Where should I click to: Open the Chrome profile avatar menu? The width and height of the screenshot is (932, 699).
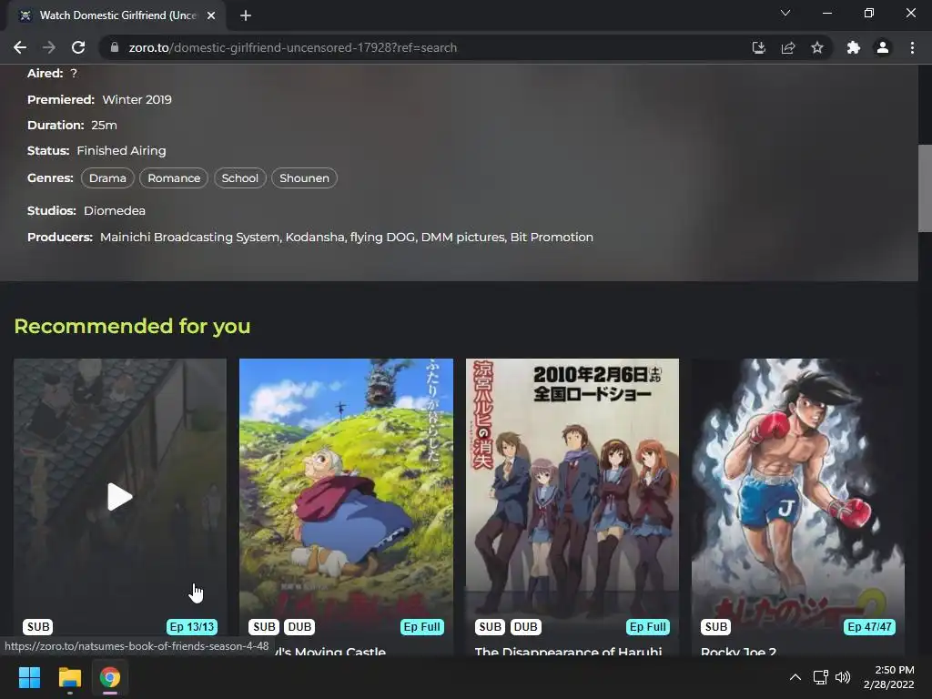point(883,47)
